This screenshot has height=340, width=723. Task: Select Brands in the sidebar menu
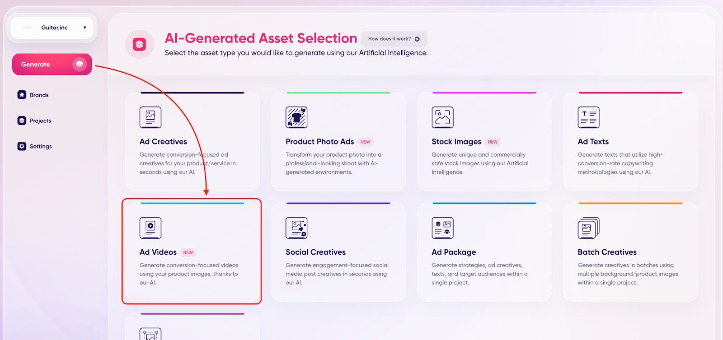pyautogui.click(x=39, y=95)
